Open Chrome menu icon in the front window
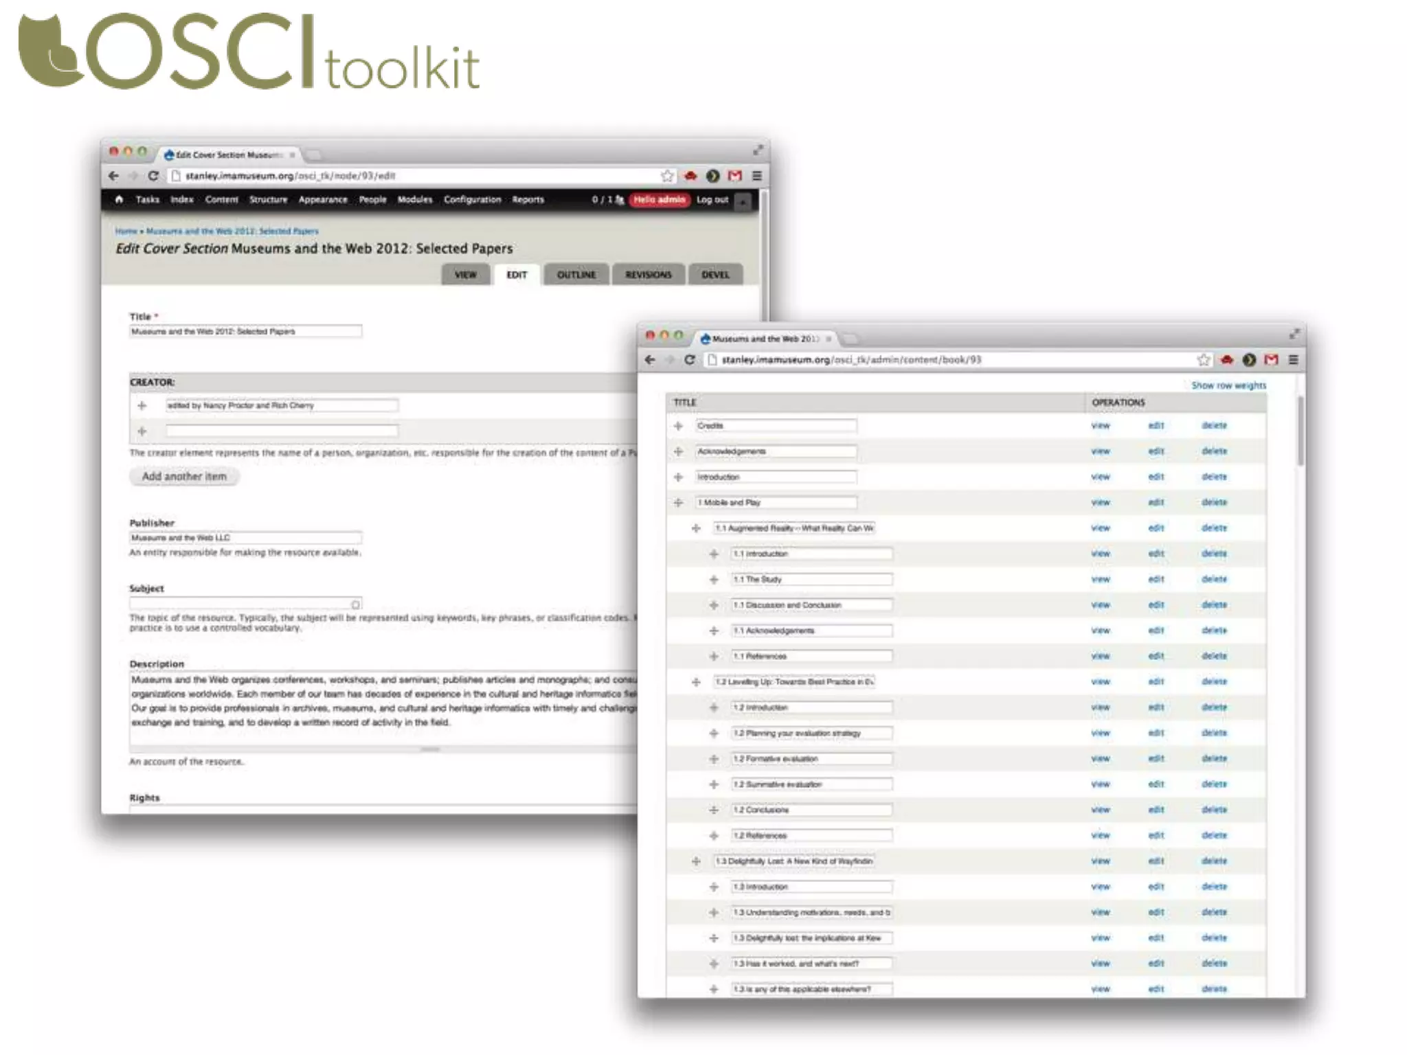Image resolution: width=1407 pixels, height=1055 pixels. (x=1293, y=360)
